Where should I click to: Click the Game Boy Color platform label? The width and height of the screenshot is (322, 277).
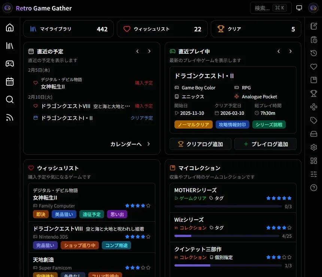(x=198, y=87)
